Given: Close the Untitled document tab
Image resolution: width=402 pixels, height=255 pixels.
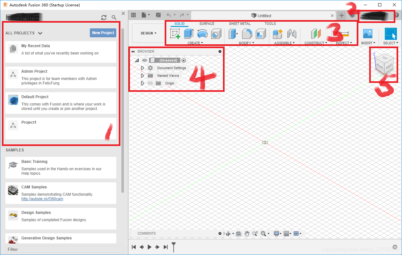Looking at the screenshot, I should click(x=332, y=15).
